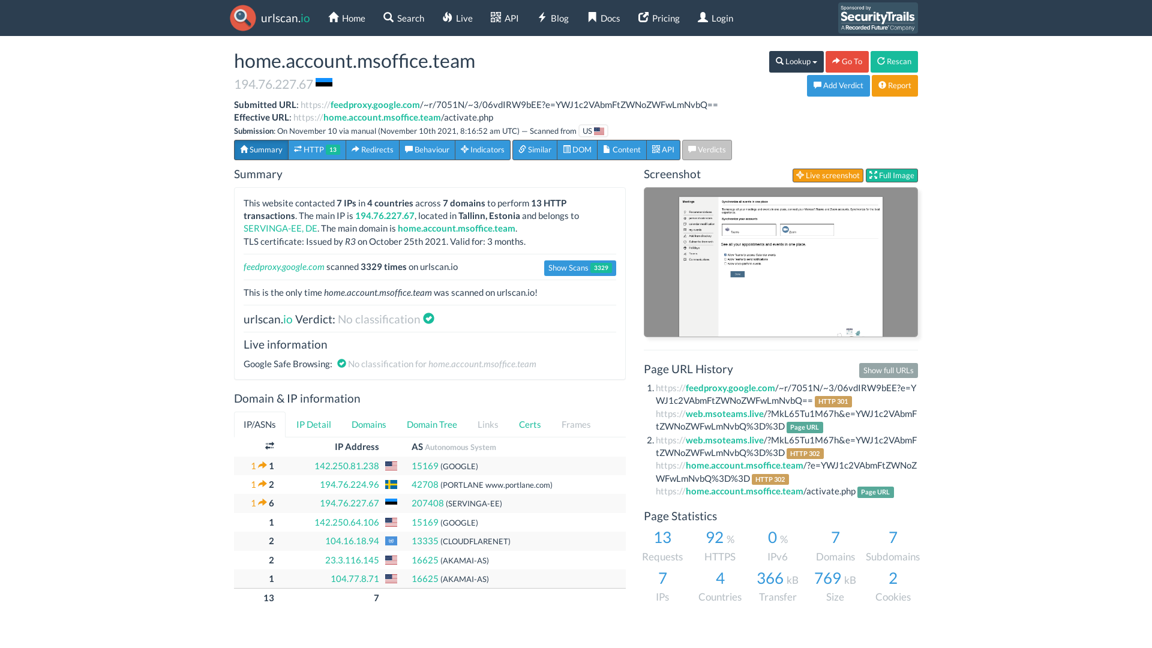Click the US flag next to 142.250.81.238

(391, 466)
